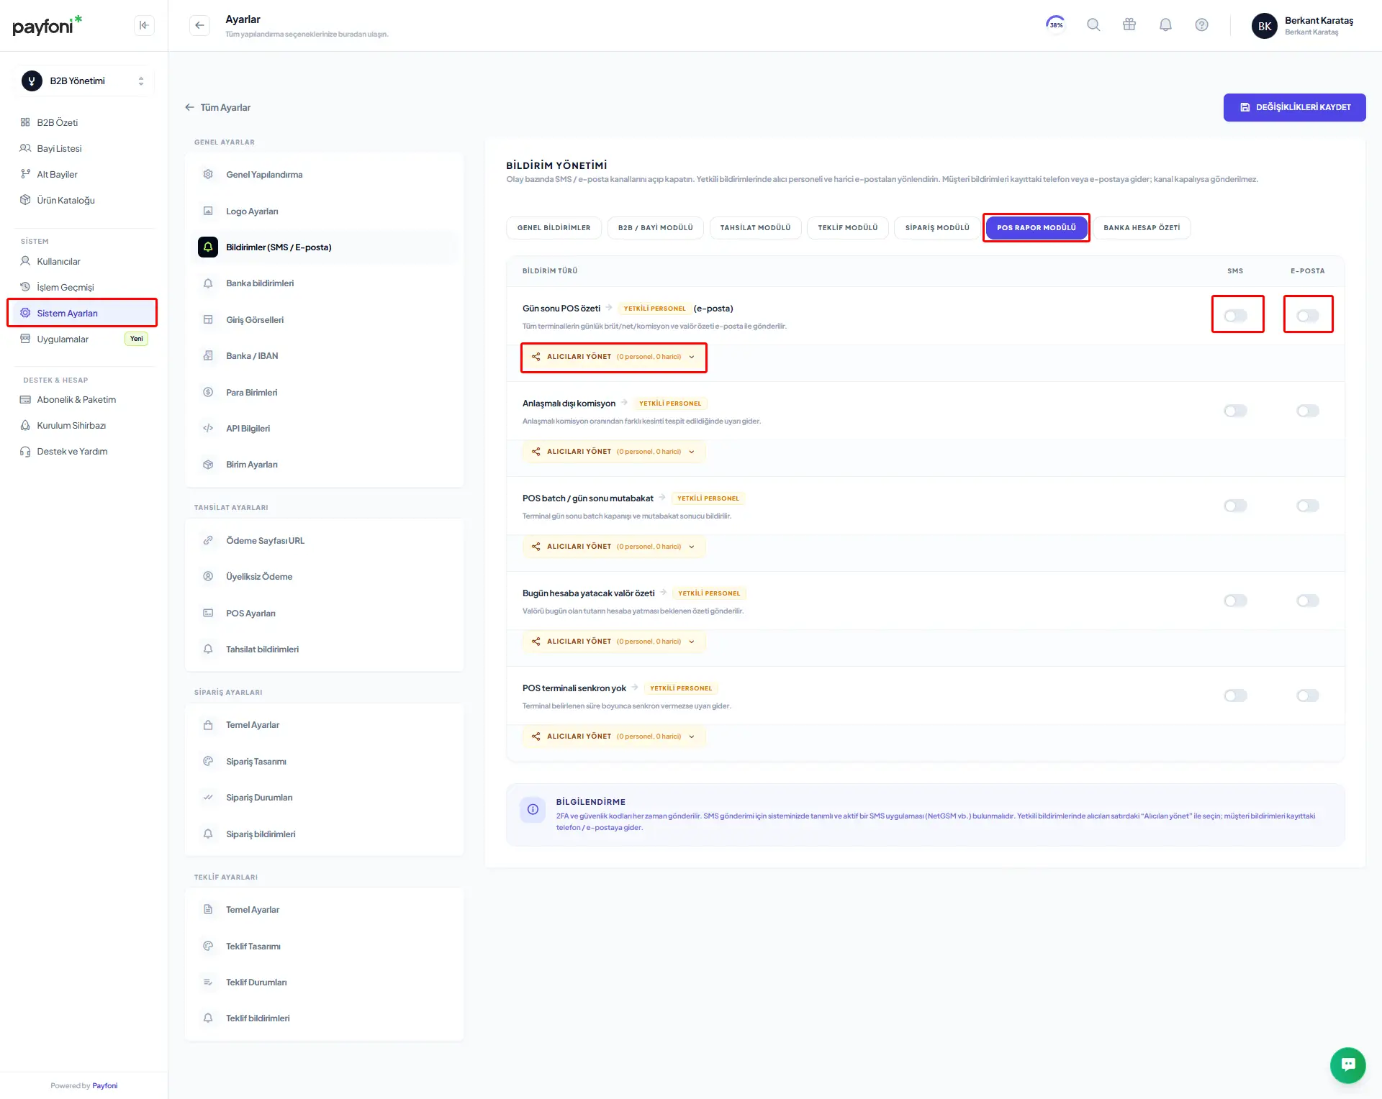Toggle SMS for Gün sonu POS özeti
1382x1099 pixels.
click(x=1235, y=316)
